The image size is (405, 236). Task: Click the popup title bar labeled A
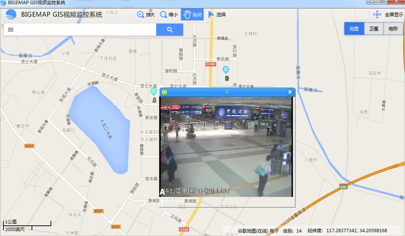pos(227,92)
